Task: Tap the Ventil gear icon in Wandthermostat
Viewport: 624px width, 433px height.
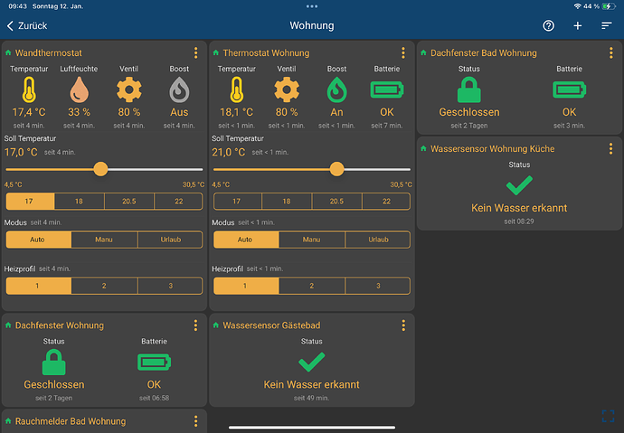Action: coord(129,89)
